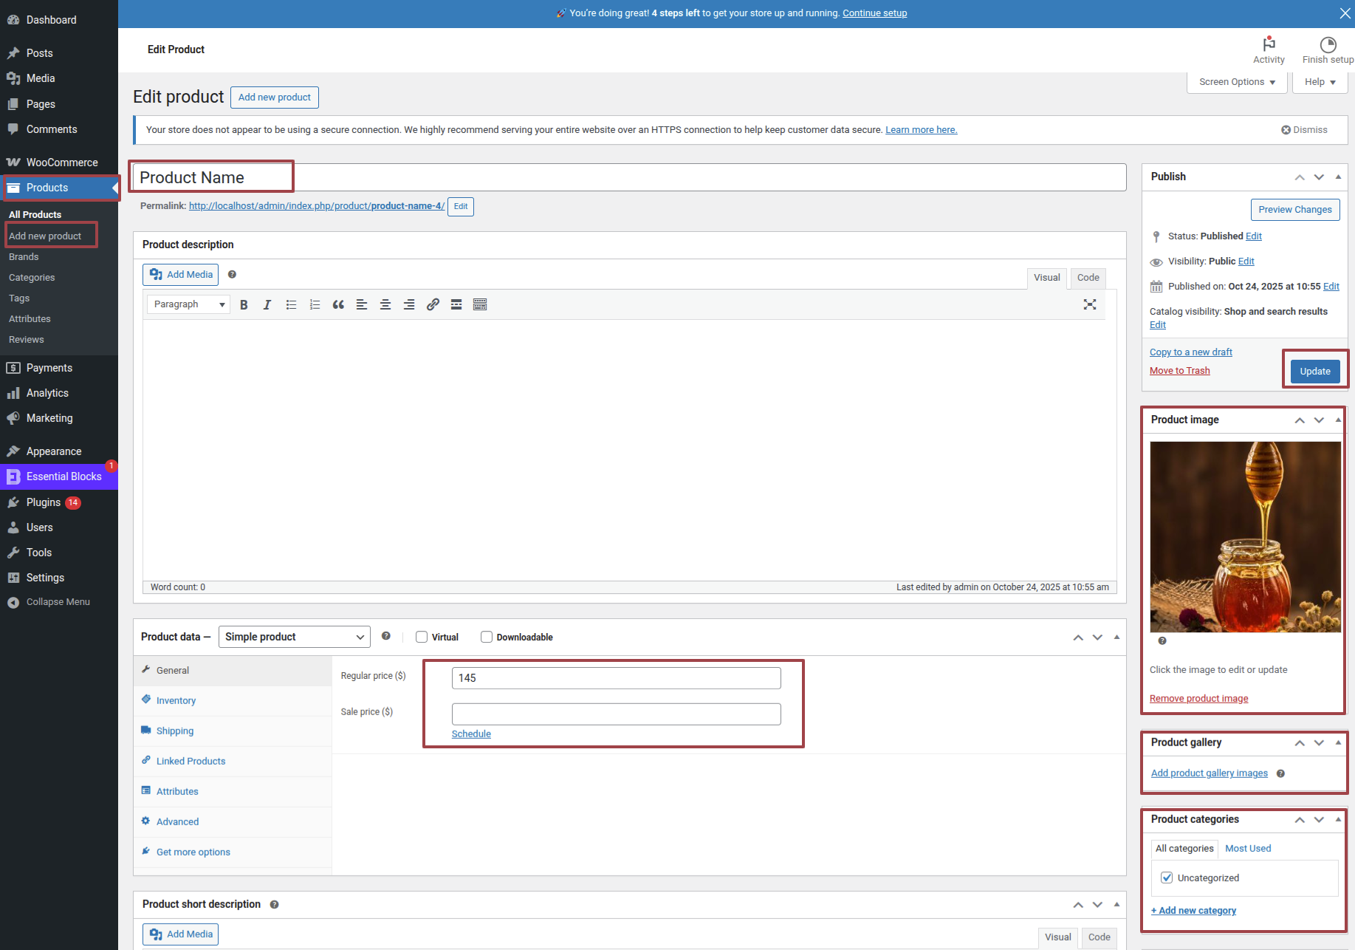1355x950 pixels.
Task: Click the honey jar product image
Action: [x=1245, y=536]
